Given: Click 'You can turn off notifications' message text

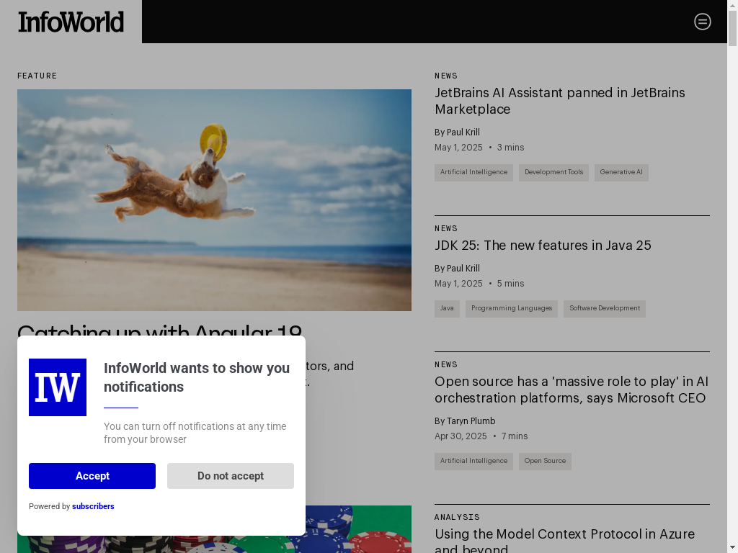Looking at the screenshot, I should (x=195, y=433).
